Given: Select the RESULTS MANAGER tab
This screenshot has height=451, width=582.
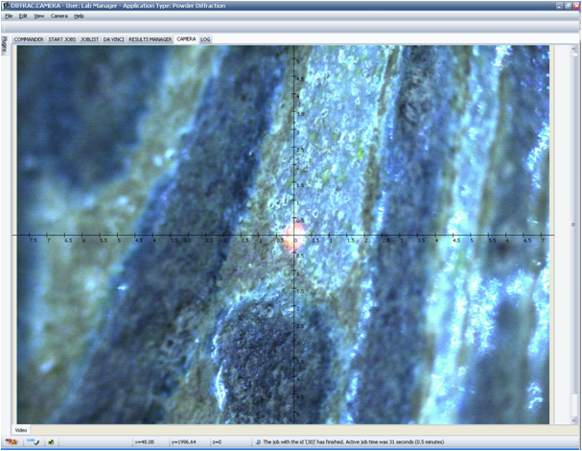Looking at the screenshot, I should [151, 39].
